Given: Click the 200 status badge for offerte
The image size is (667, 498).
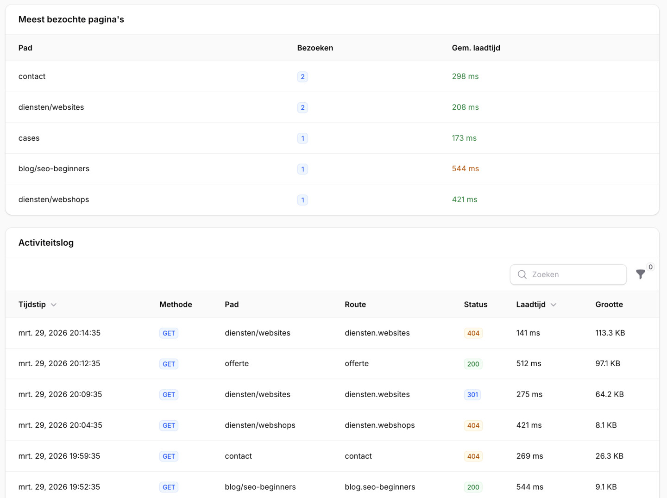Looking at the screenshot, I should tap(473, 364).
